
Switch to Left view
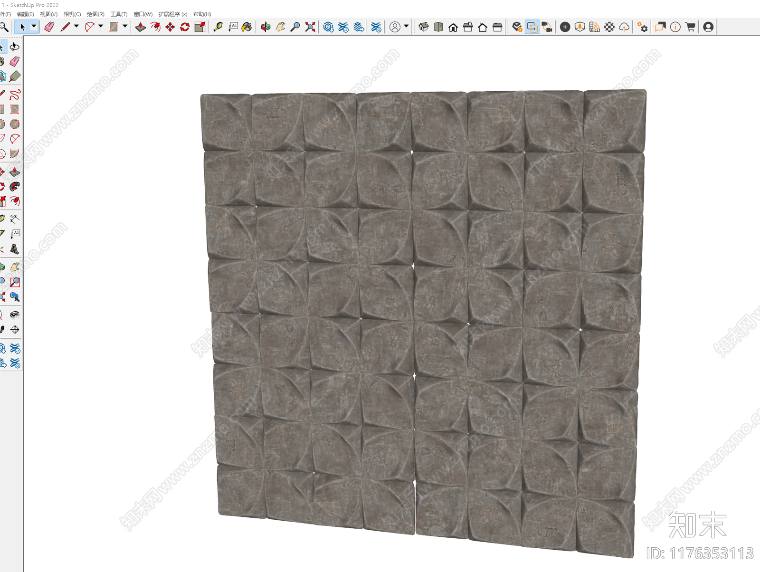pyautogui.click(x=497, y=27)
